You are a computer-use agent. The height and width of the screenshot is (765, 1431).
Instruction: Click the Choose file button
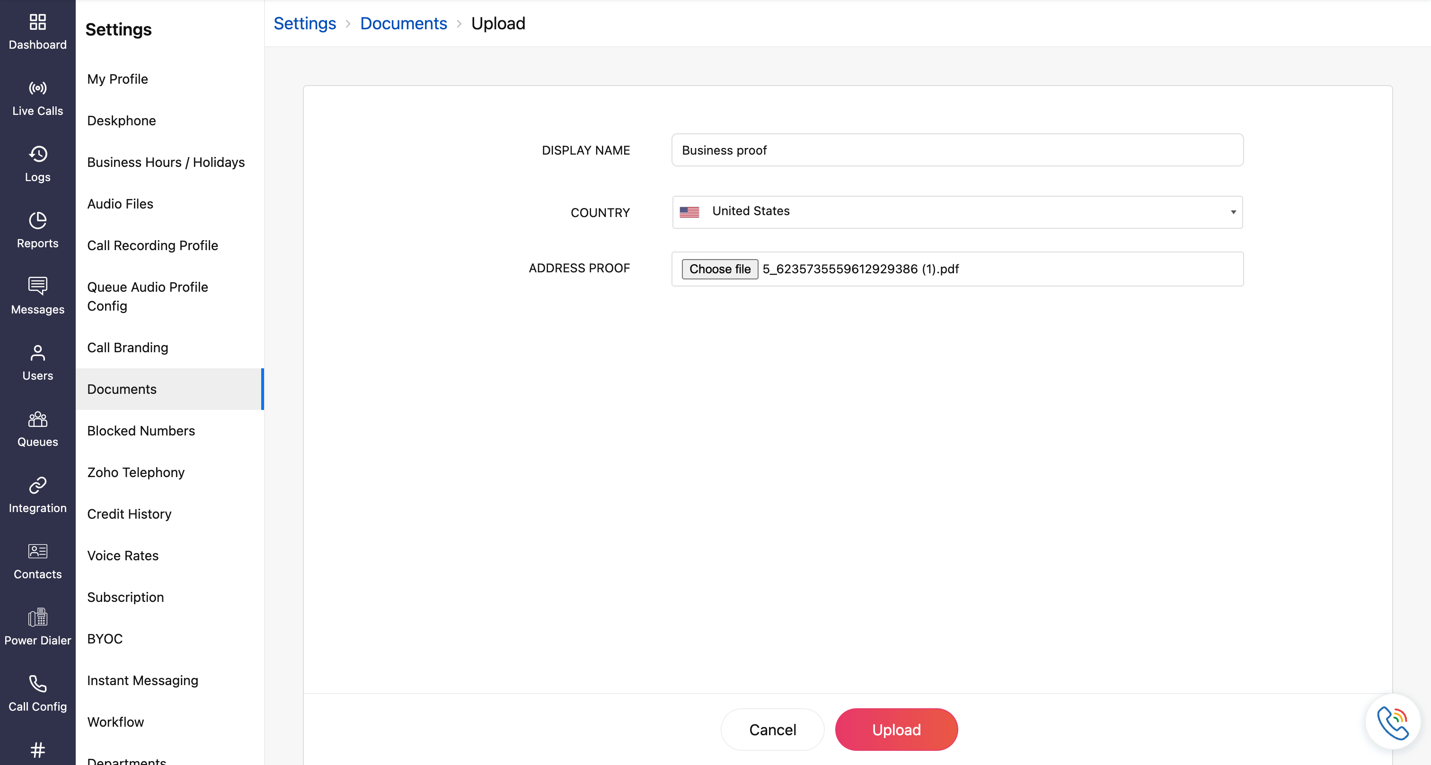tap(719, 269)
